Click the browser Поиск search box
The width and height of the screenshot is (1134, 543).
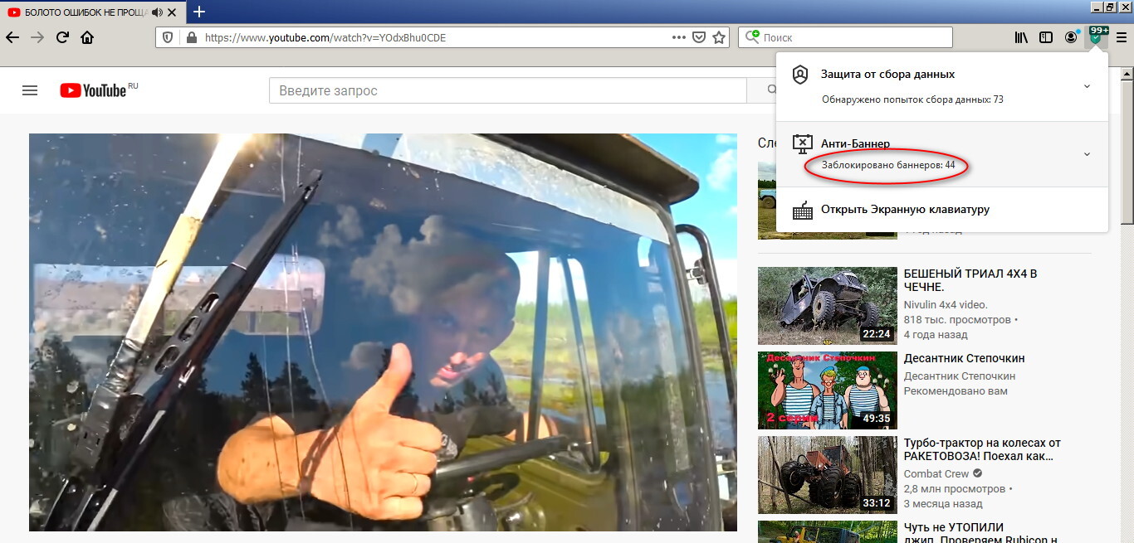845,37
